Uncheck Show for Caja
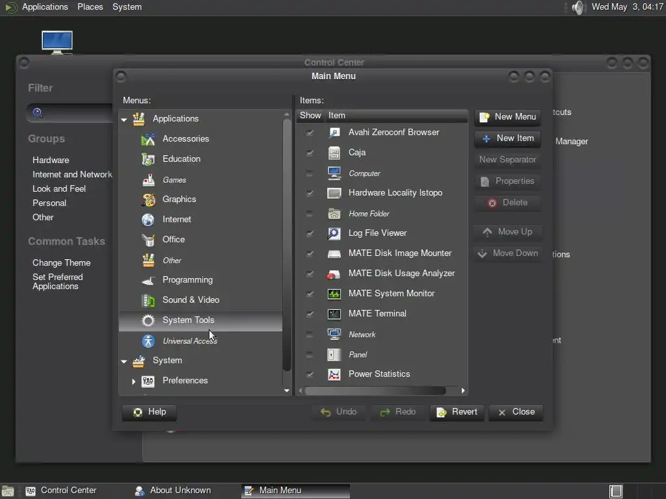Screen dimensions: 666x499 [310, 153]
